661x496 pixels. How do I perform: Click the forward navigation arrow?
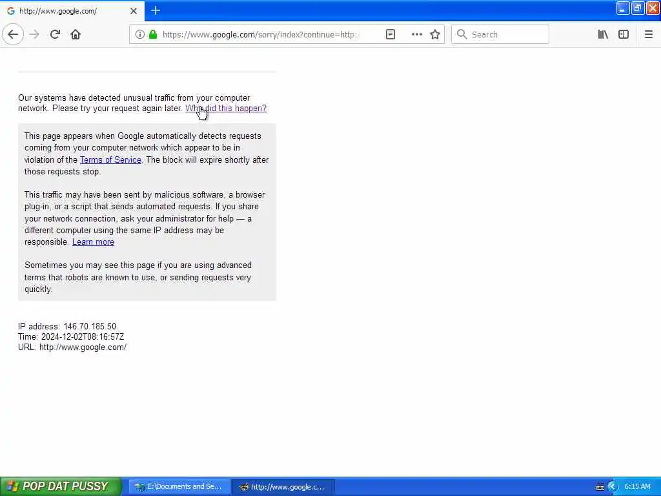(x=35, y=35)
